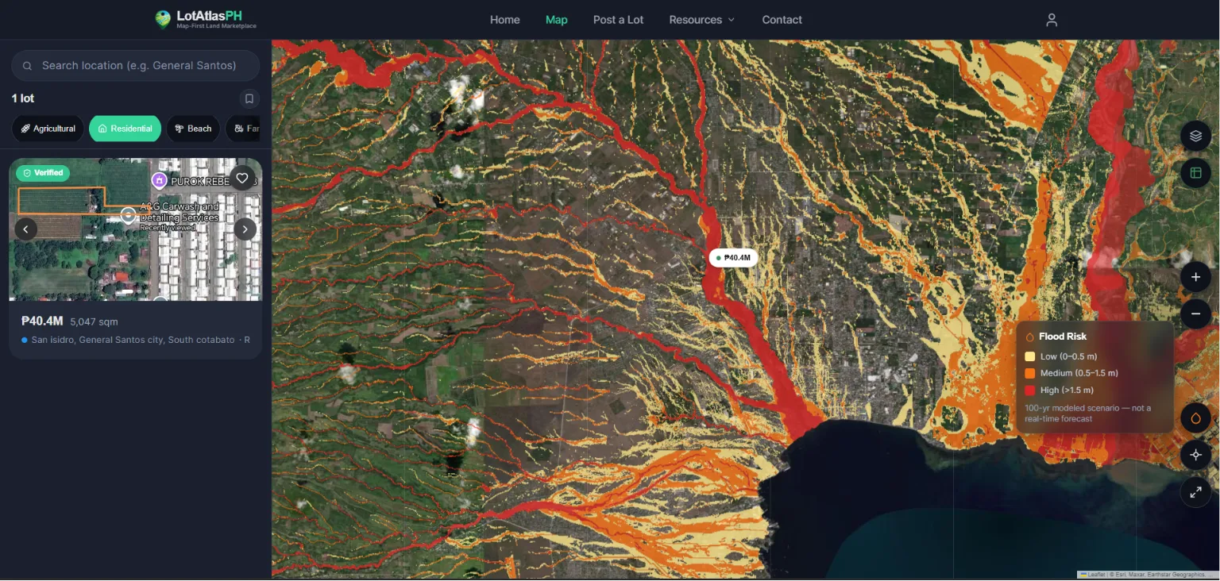Screen dimensions: 1220x581
Task: Filter by Agricultural lot type
Action: pyautogui.click(x=48, y=129)
